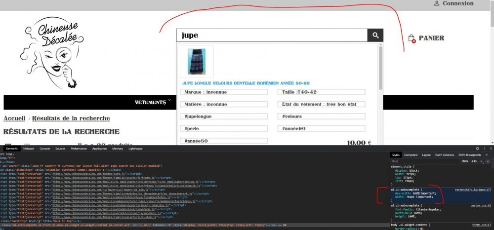Toggle .cls element classes panel
Image resolution: width=494 pixels, height=230 pixels.
click(474, 161)
